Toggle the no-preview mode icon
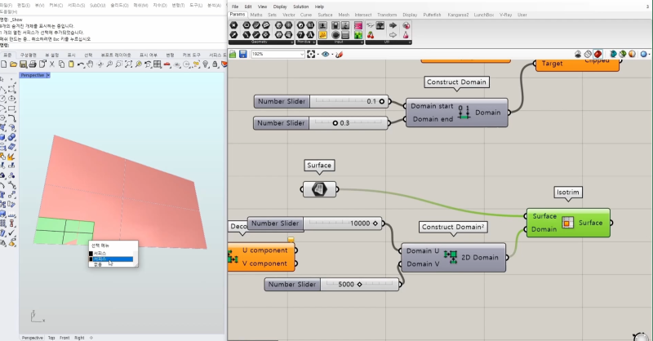This screenshot has width=653, height=341. (x=578, y=54)
